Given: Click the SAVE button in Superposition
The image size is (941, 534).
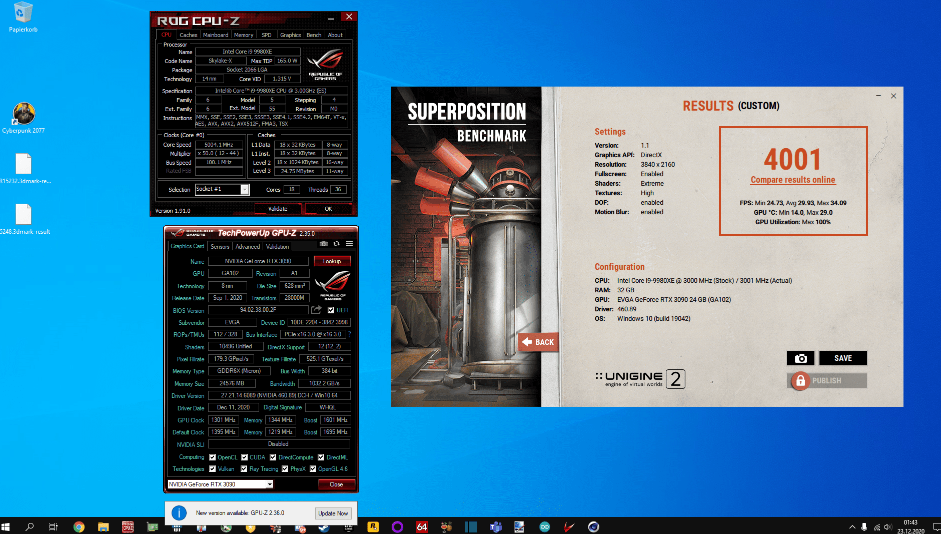Looking at the screenshot, I should tap(843, 358).
